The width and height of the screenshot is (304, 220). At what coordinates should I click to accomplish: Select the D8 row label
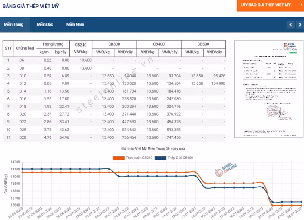pos(22,68)
